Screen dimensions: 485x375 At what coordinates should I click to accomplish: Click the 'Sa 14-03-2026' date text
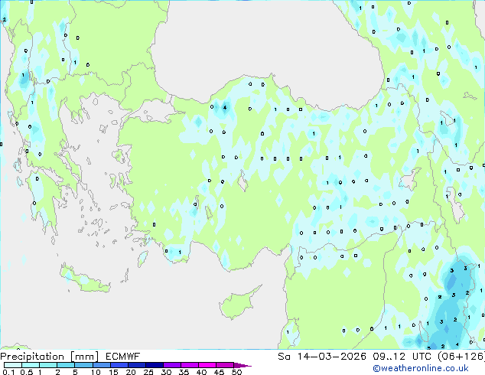(x=322, y=357)
